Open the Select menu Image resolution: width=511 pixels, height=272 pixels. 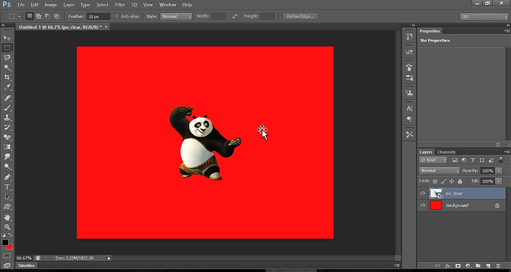tap(102, 5)
